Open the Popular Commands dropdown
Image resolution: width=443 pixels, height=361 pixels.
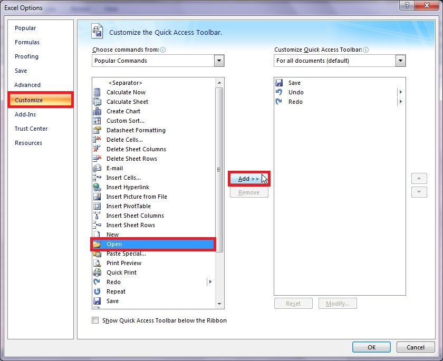pos(219,61)
